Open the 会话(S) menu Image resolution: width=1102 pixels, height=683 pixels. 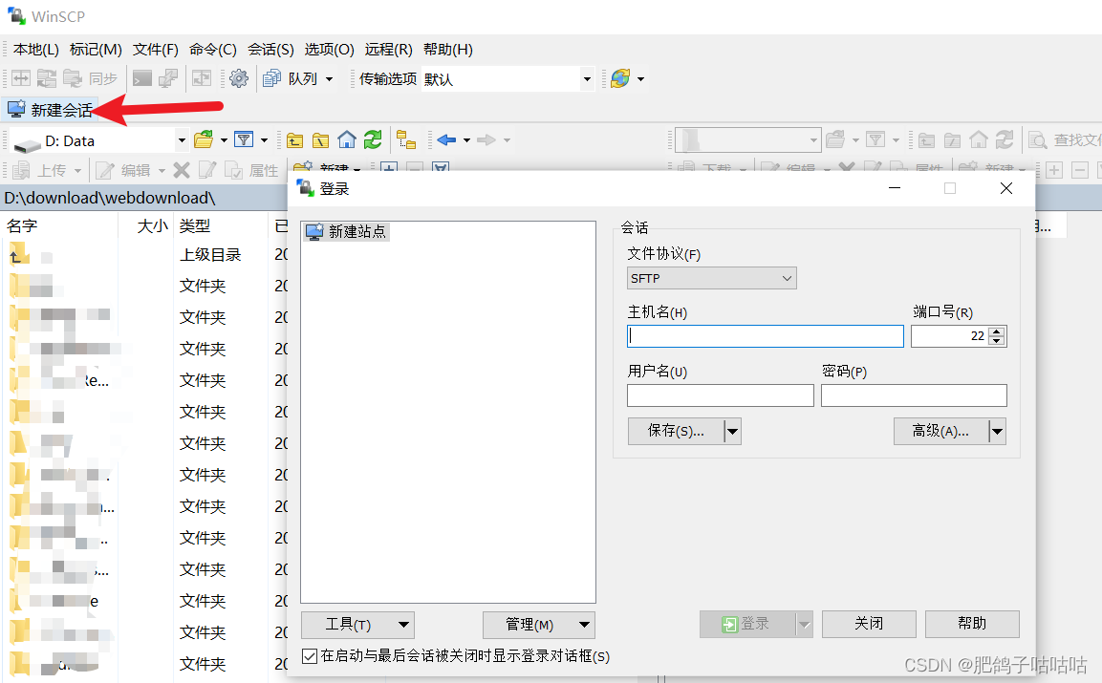[270, 49]
